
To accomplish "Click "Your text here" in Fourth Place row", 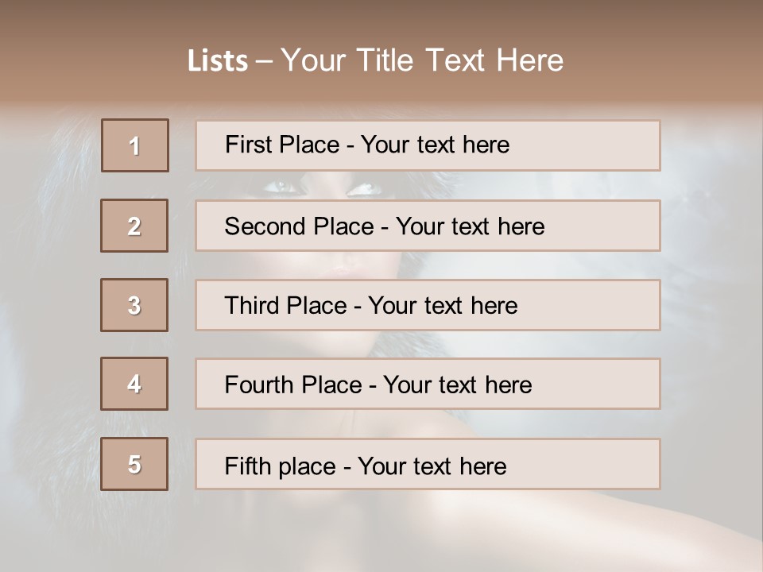I will coord(457,385).
